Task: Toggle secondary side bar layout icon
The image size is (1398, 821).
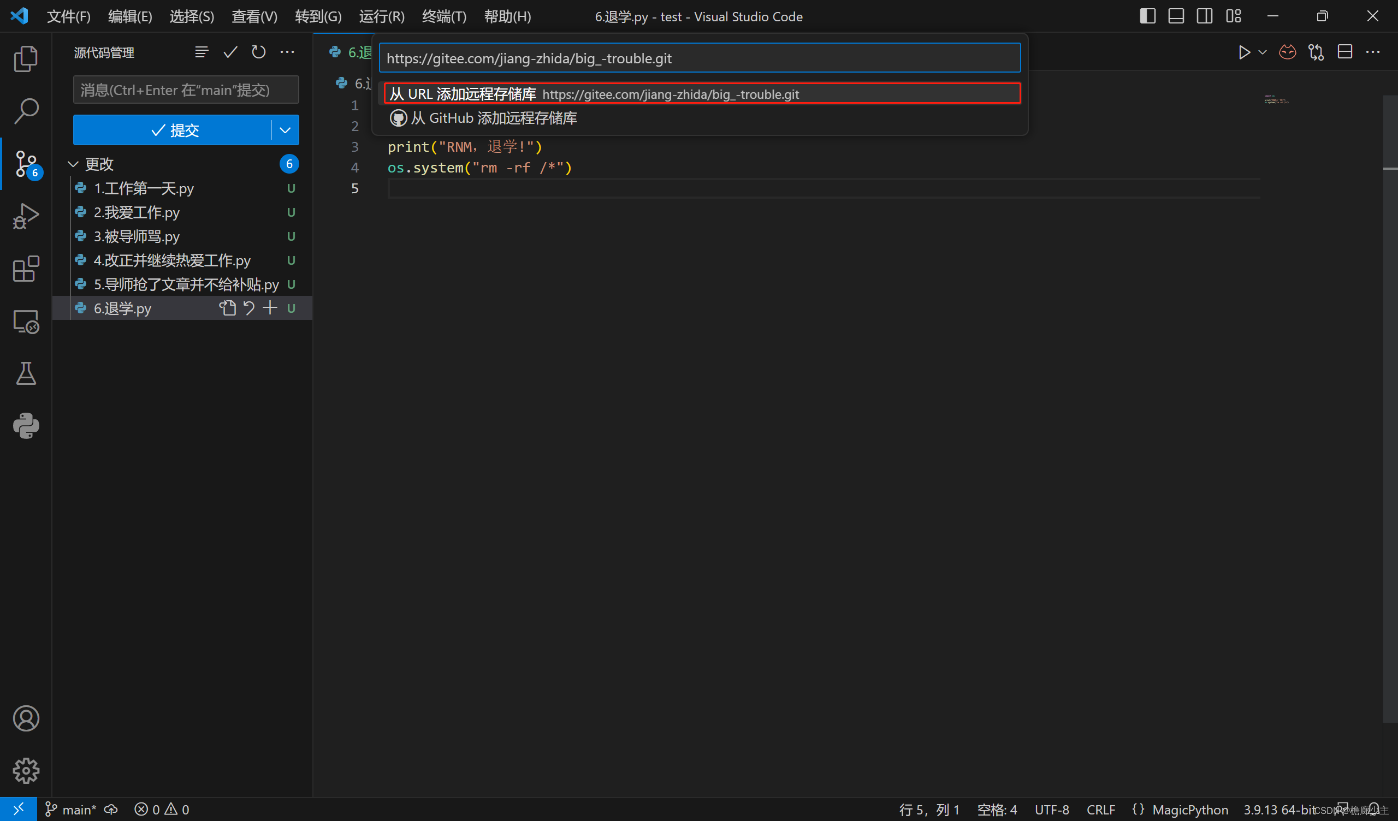Action: click(x=1204, y=16)
